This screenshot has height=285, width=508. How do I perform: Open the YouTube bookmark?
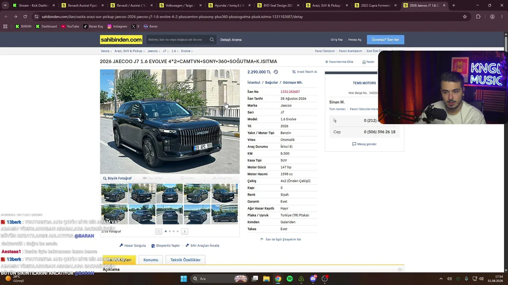tap(70, 27)
